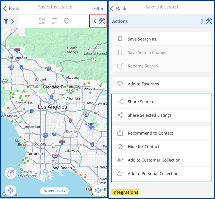Collapse the Actions panel chevron
The height and width of the screenshot is (199, 215).
(202, 21)
